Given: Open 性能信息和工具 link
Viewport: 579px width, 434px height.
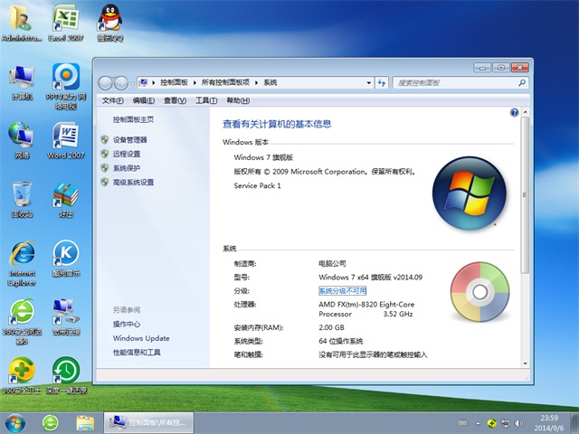Looking at the screenshot, I should [x=137, y=353].
